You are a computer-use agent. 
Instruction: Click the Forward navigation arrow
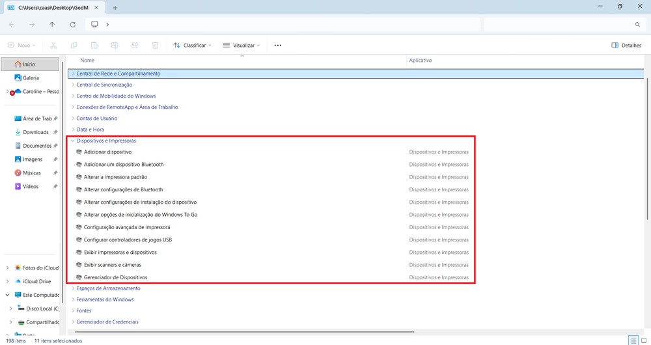pos(32,25)
